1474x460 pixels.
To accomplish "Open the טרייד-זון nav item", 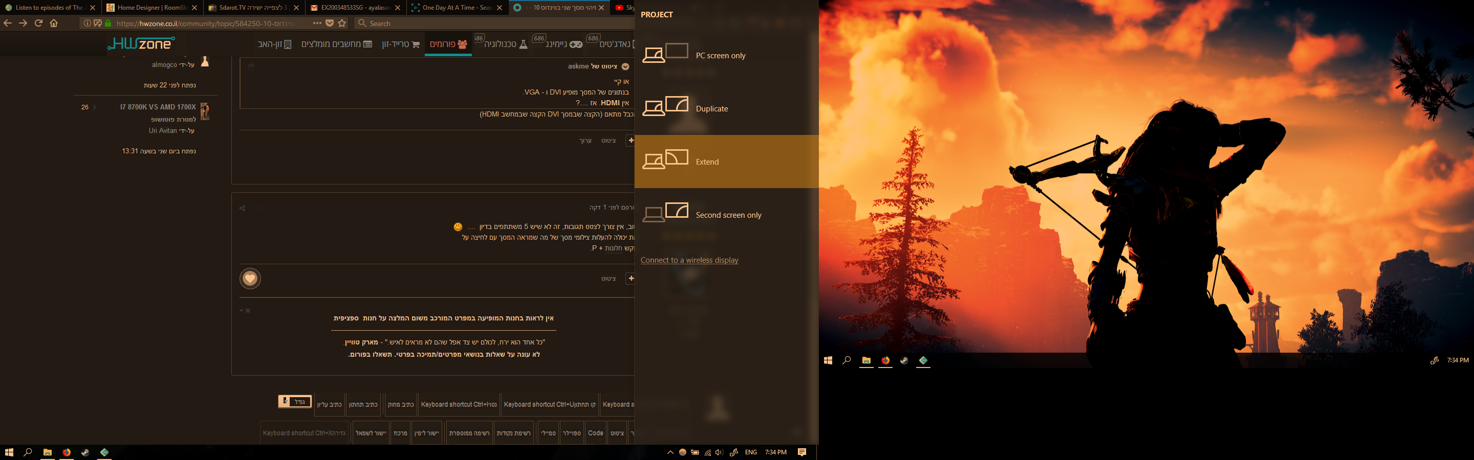I will click(401, 44).
